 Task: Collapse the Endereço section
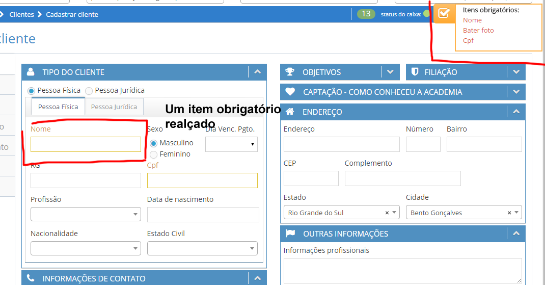516,112
